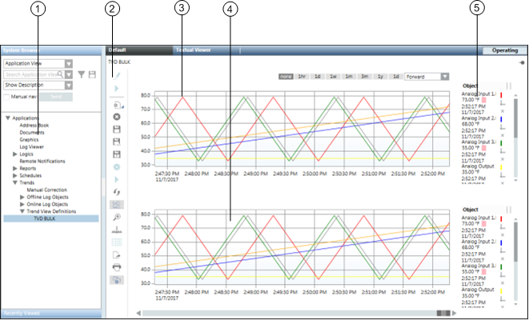The width and height of the screenshot is (529, 320).
Task: Click the curved arrows refresh icon in the toolbar
Action: coord(117,192)
